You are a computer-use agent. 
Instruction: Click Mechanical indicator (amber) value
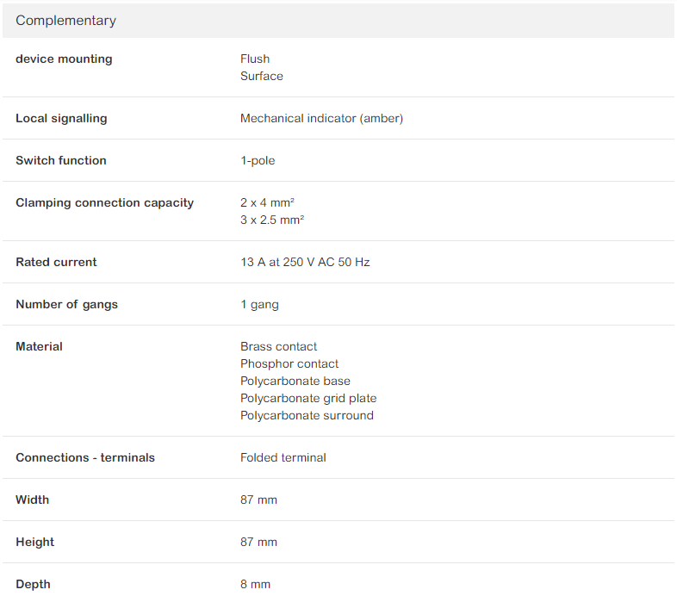(x=321, y=118)
